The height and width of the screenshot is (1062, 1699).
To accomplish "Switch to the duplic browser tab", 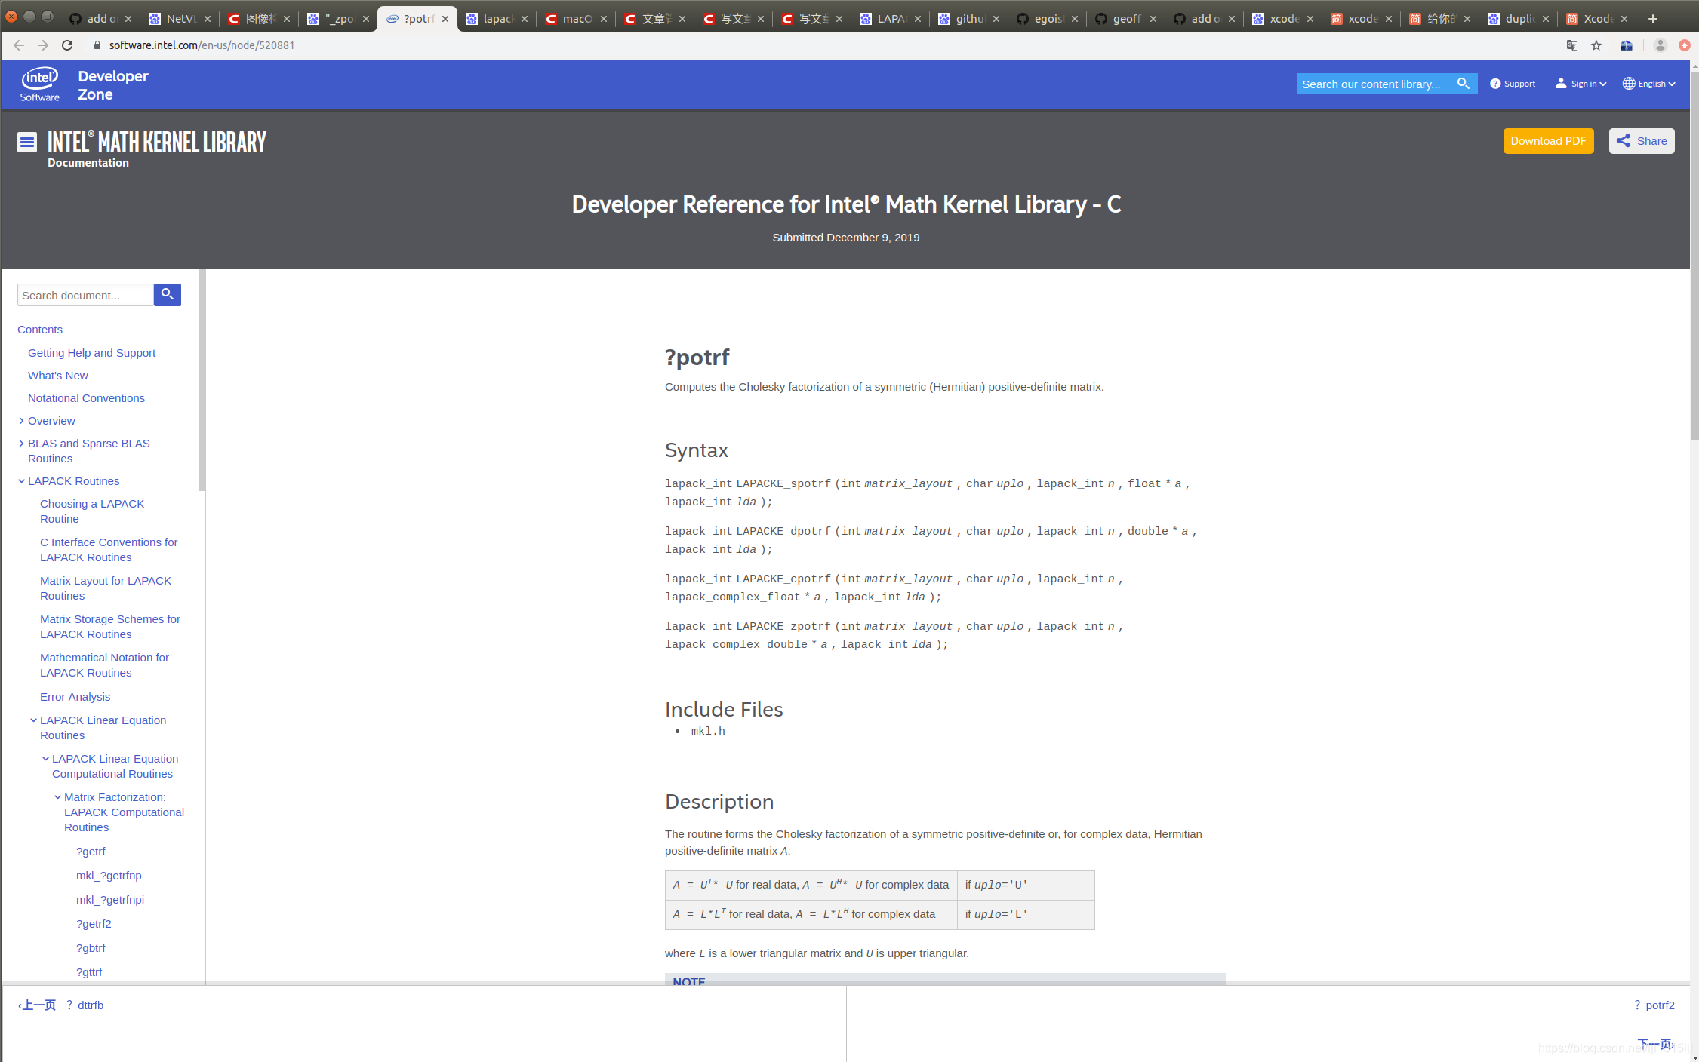I will click(1518, 19).
